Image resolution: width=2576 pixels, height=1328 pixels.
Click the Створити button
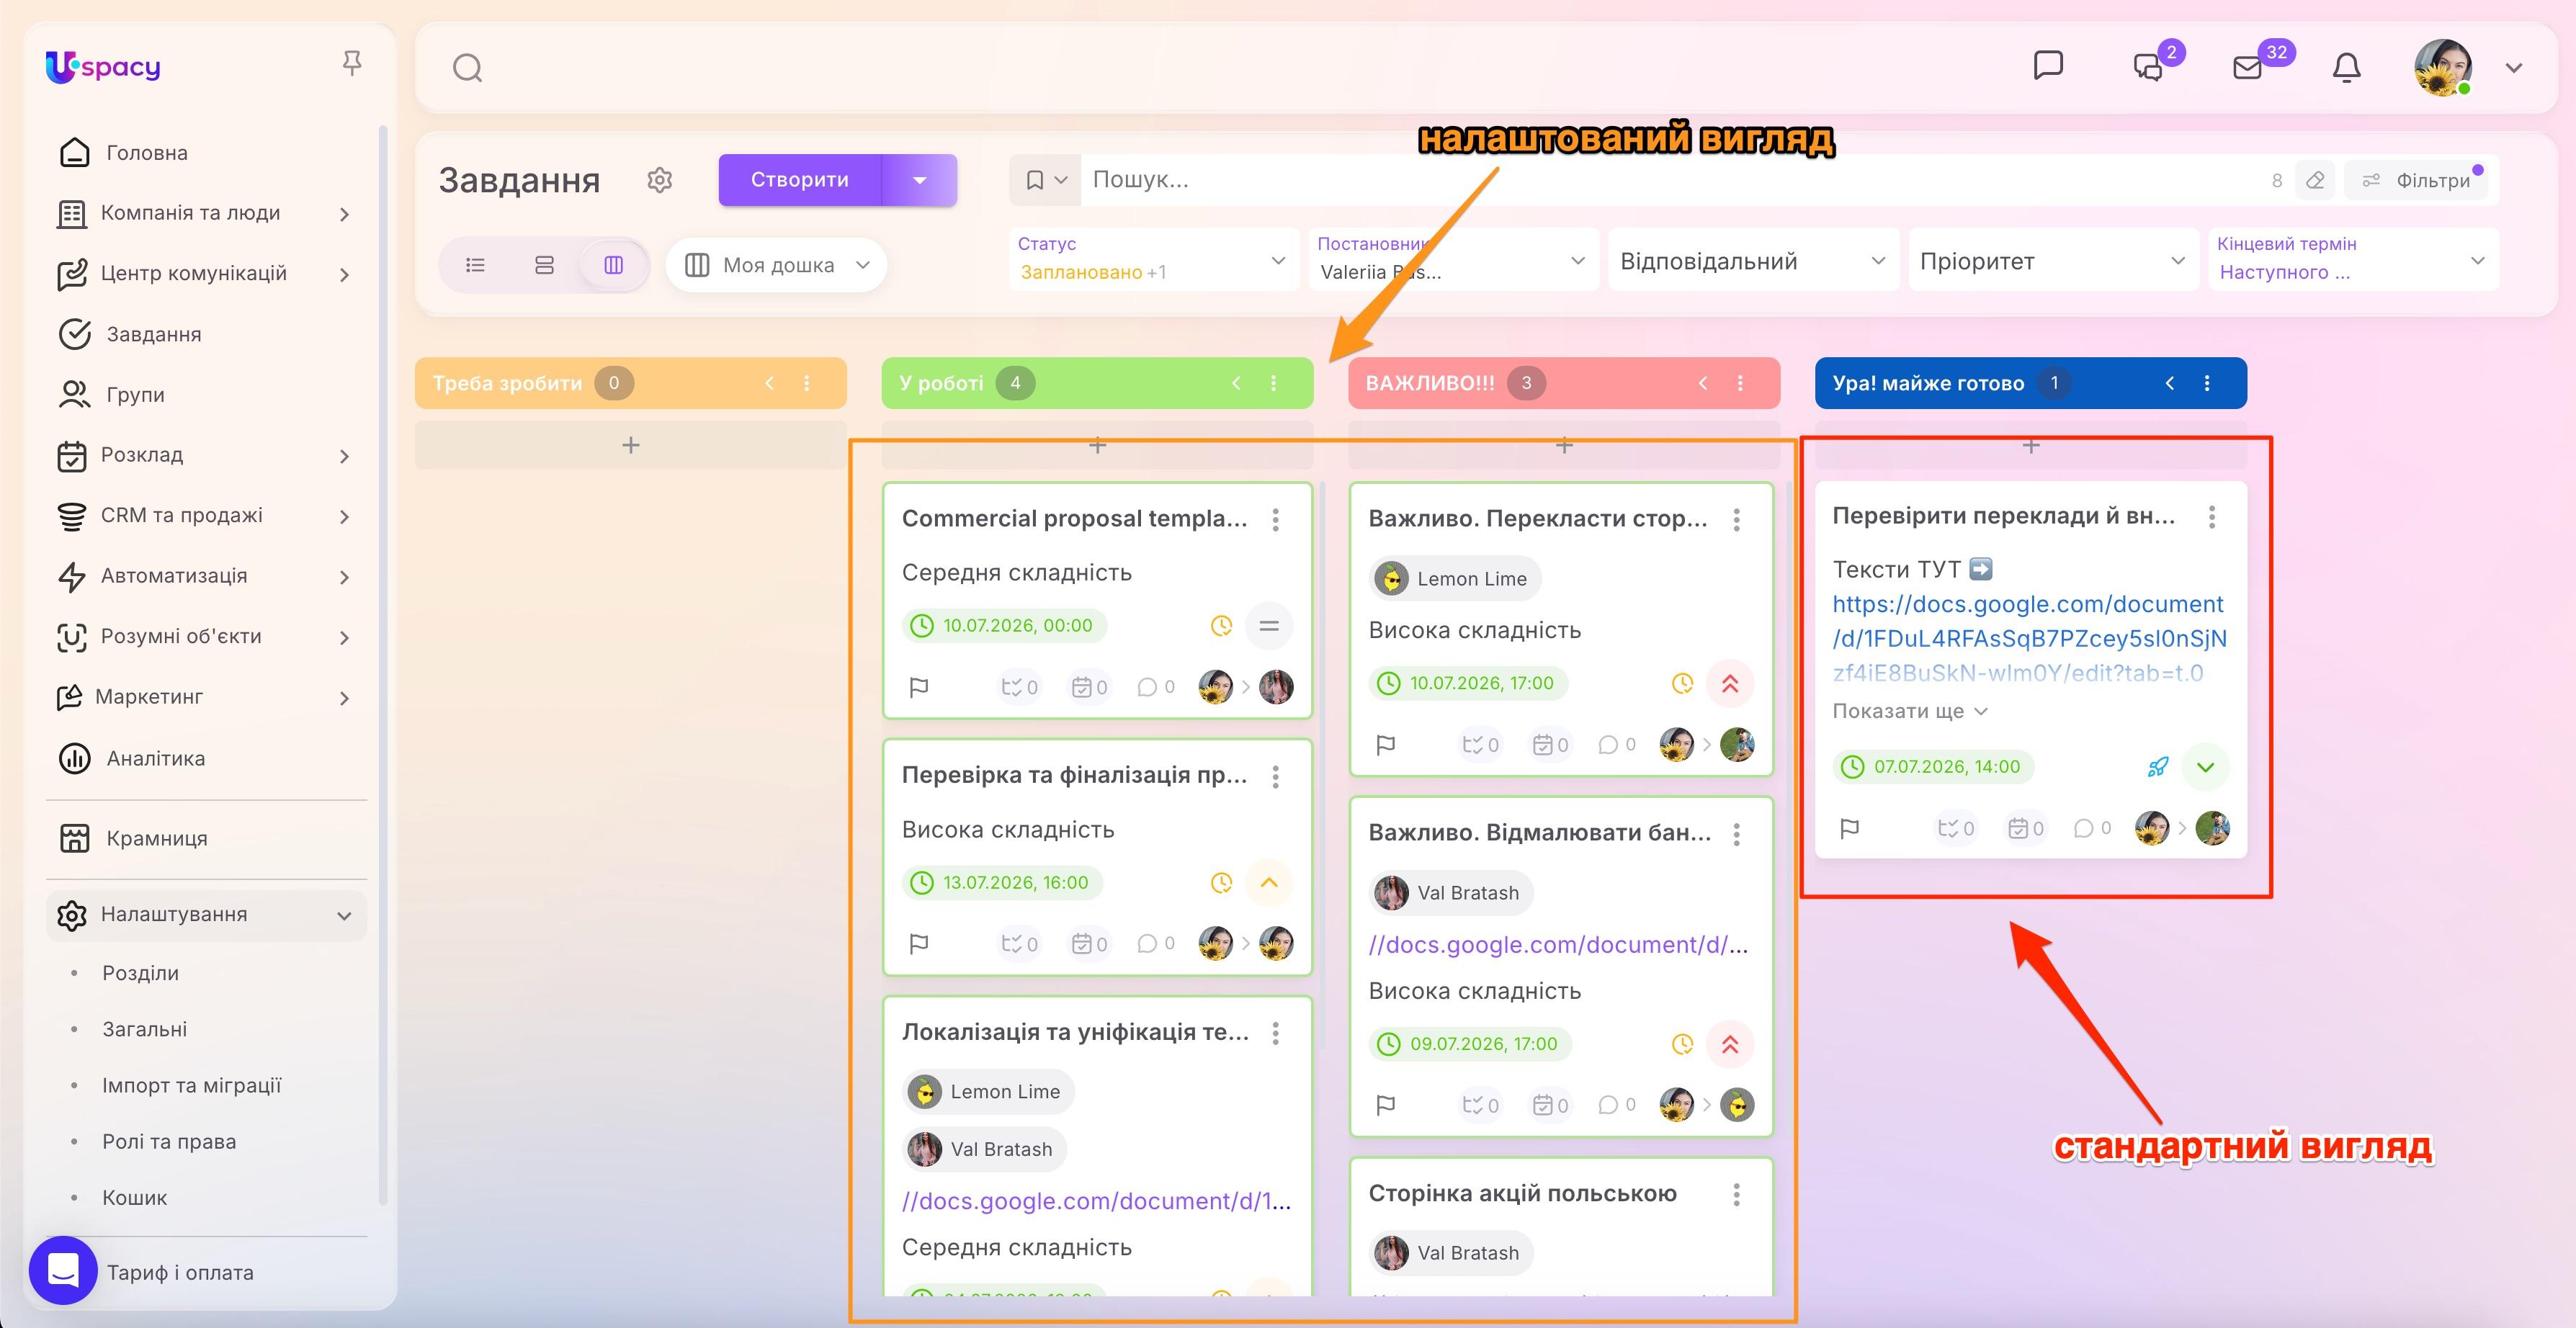click(x=800, y=180)
